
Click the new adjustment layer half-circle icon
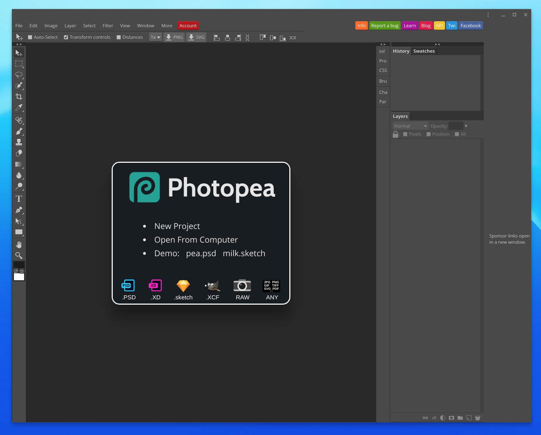point(443,418)
